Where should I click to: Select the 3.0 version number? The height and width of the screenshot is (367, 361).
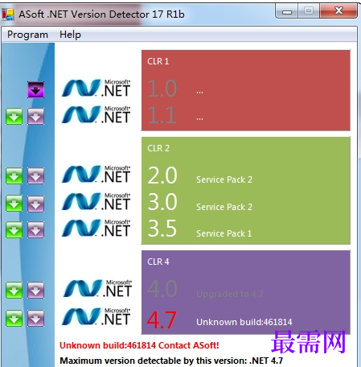(x=162, y=202)
